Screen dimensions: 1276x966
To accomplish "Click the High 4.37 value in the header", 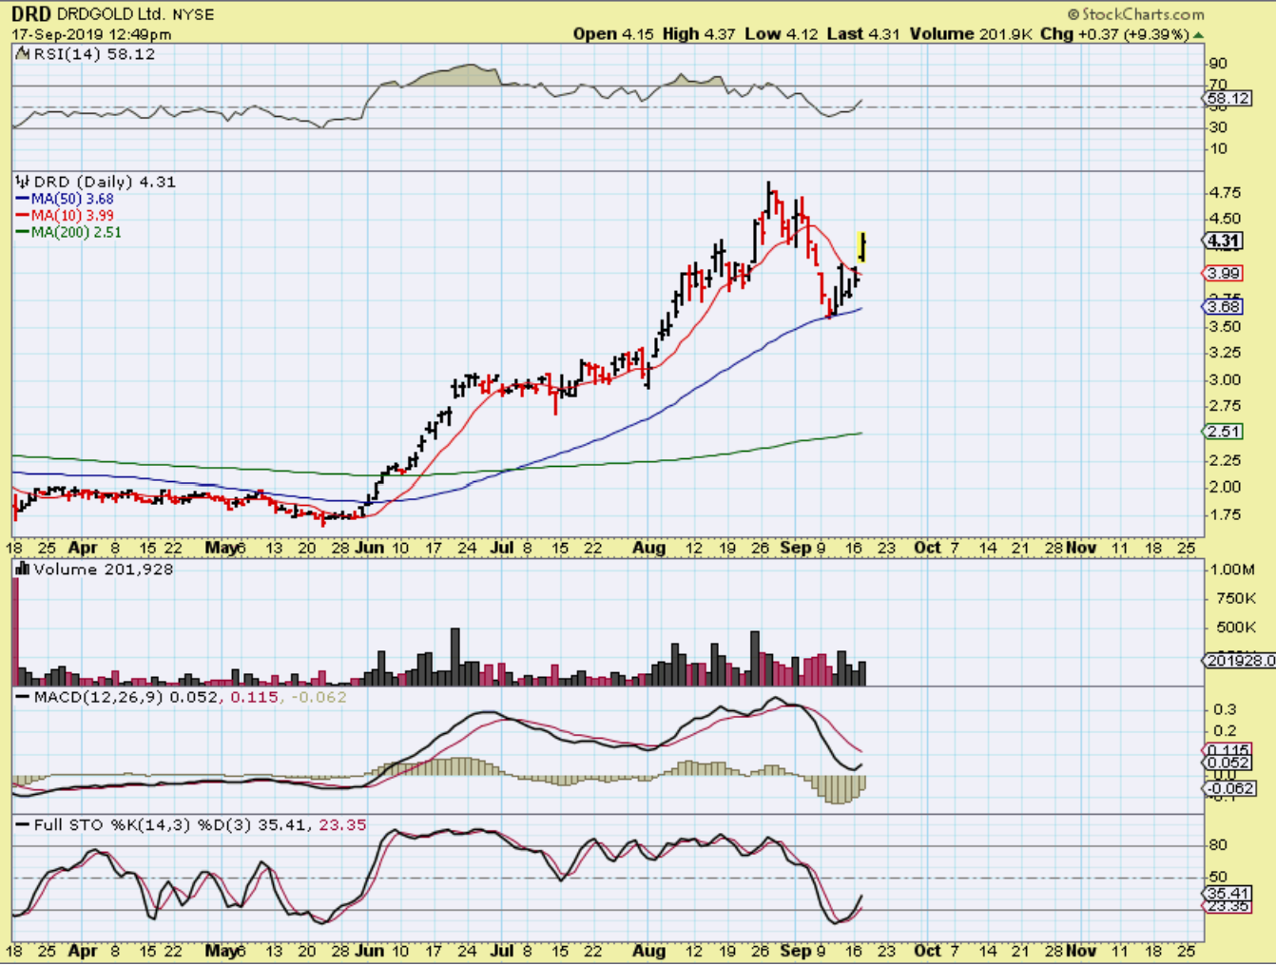I will [699, 34].
